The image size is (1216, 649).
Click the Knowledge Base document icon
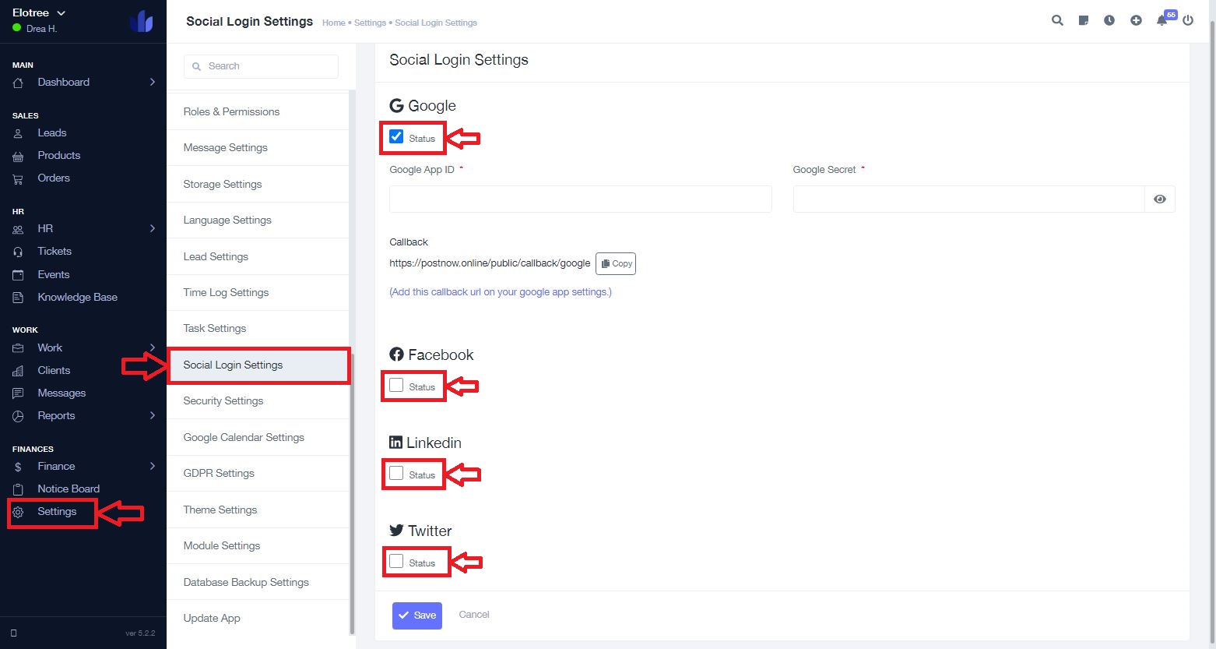tap(18, 298)
